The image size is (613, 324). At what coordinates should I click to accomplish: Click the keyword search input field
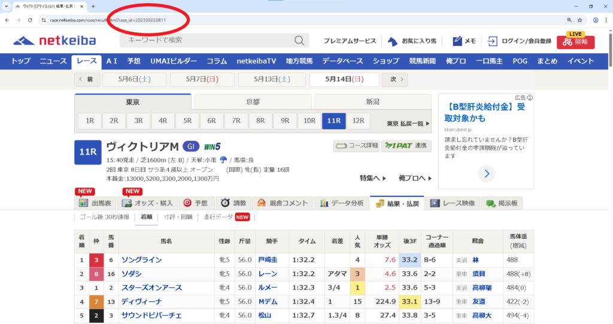coord(207,40)
